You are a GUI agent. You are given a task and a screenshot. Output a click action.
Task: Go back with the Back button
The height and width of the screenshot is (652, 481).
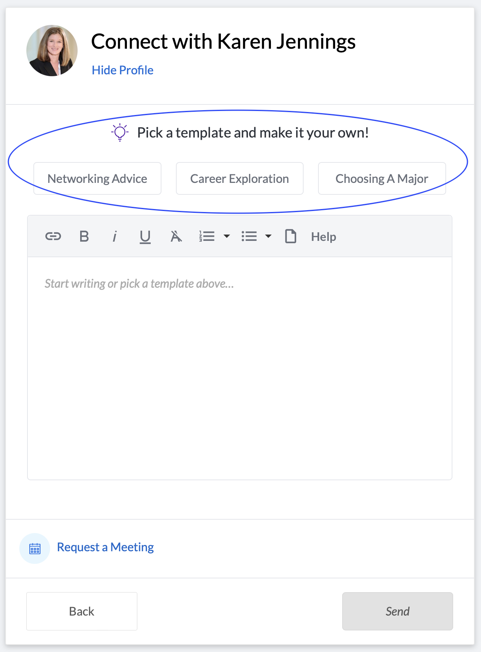[82, 611]
